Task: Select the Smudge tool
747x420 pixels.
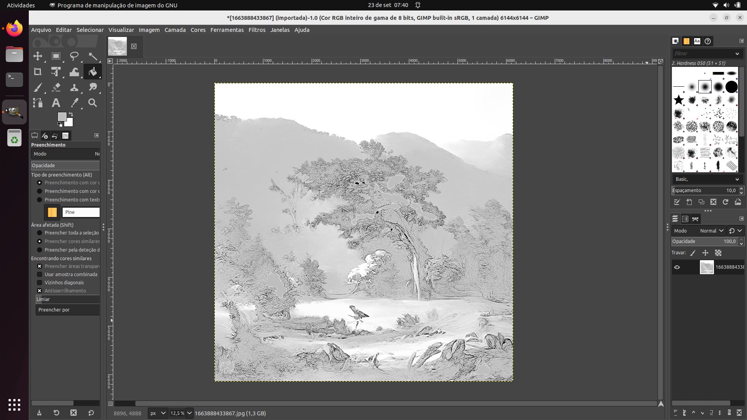Action: 93,87
